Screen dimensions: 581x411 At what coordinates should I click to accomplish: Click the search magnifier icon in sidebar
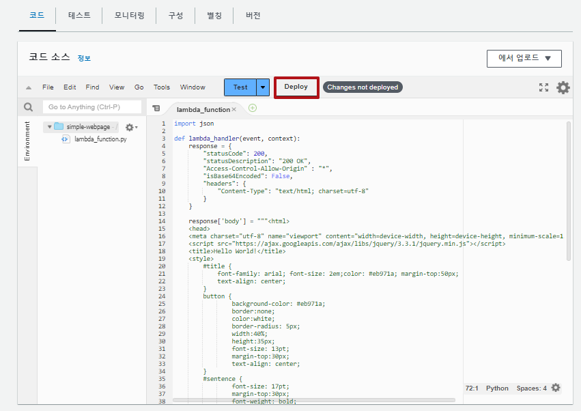click(x=28, y=107)
